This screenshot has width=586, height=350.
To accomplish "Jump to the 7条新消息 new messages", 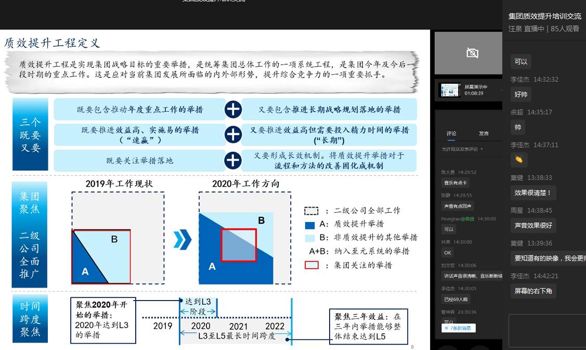I will coord(459,328).
